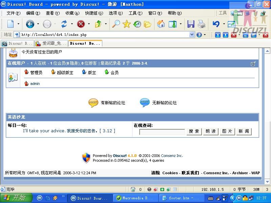Switch to Macromedia D... taskbar window
271x203 pixels.
pos(136,198)
